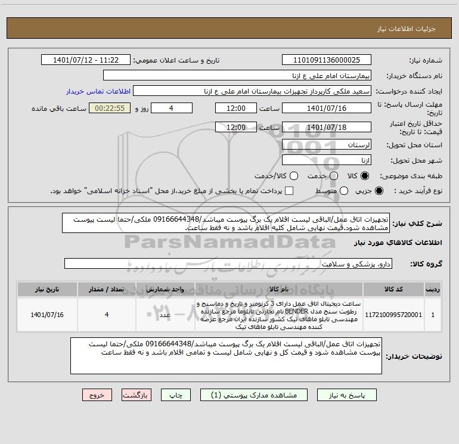
Task: Click the price validity date 1401/07/18 field
Action: (x=327, y=128)
